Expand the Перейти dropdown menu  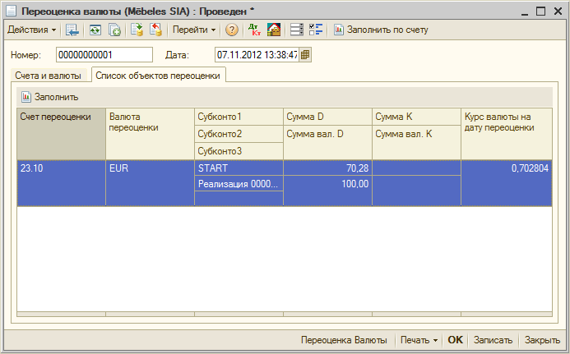coord(194,30)
